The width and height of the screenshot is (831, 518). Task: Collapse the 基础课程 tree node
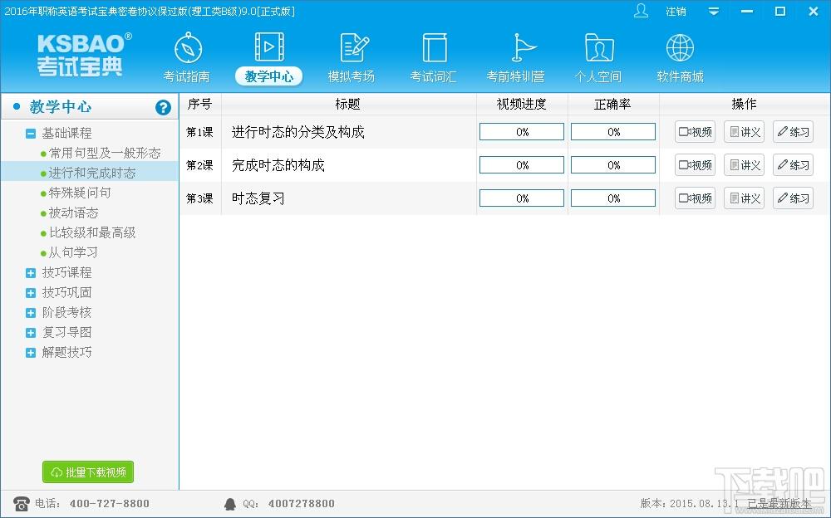(x=31, y=133)
